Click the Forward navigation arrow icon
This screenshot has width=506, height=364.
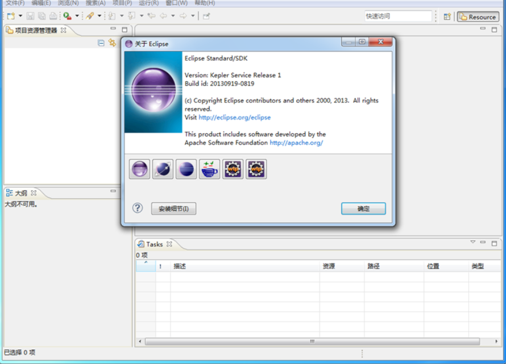(183, 16)
